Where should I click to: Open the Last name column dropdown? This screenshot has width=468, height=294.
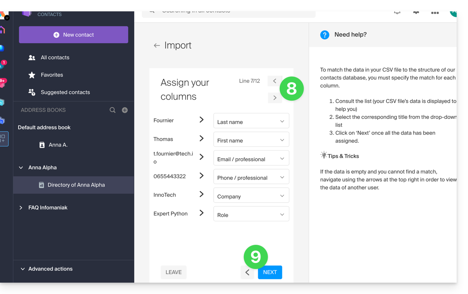click(251, 121)
